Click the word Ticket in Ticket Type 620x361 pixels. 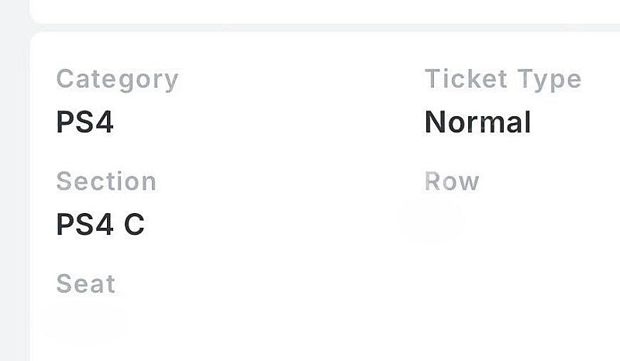point(466,78)
